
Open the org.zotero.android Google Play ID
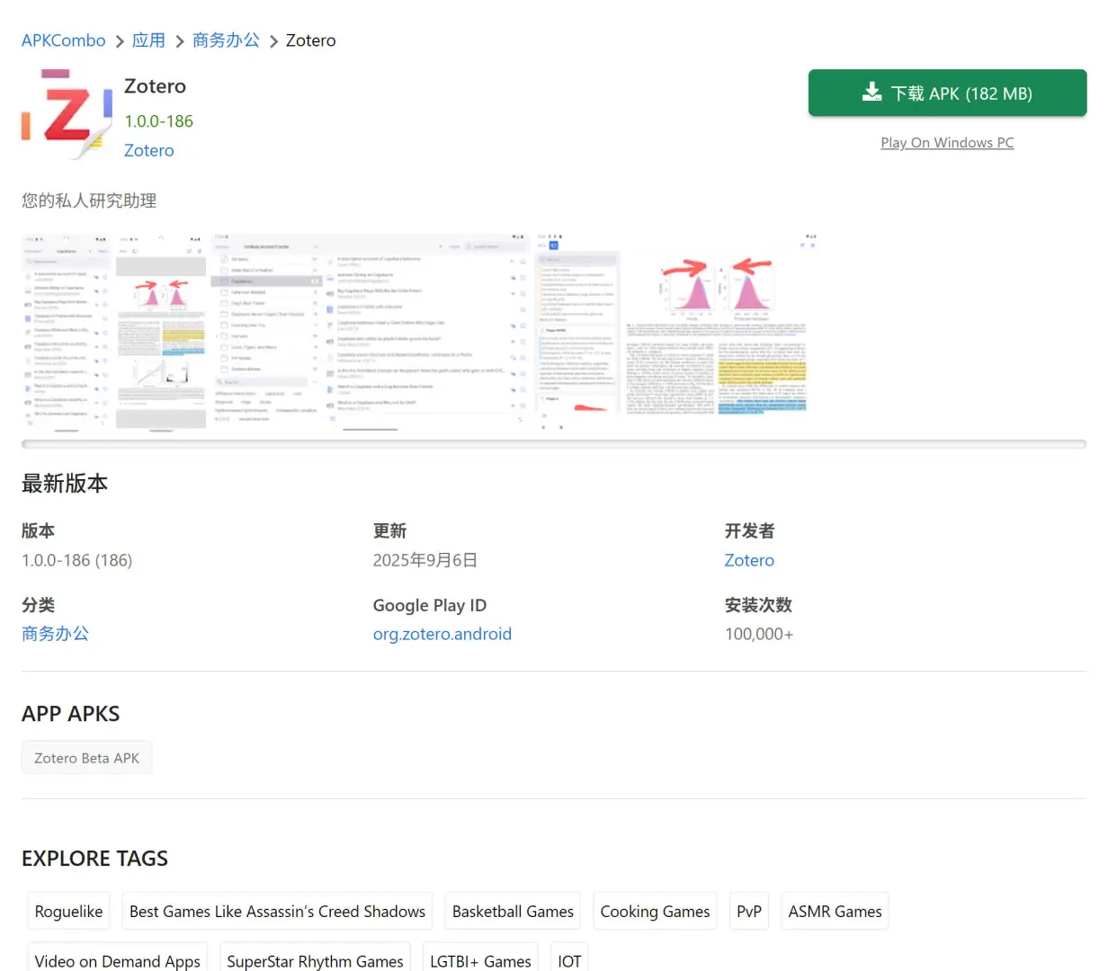[x=442, y=634]
